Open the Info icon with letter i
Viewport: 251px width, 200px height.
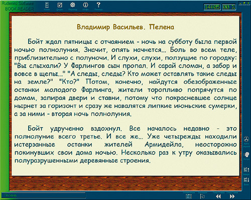pyautogui.click(x=85, y=5)
